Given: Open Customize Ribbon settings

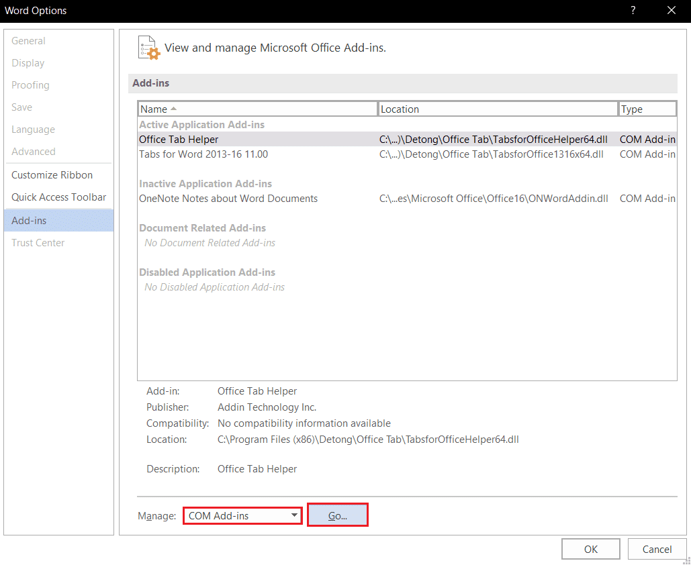Looking at the screenshot, I should [x=58, y=175].
